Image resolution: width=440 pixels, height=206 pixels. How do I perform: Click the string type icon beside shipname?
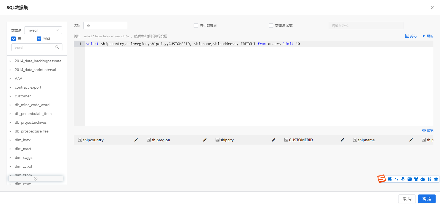(355, 140)
